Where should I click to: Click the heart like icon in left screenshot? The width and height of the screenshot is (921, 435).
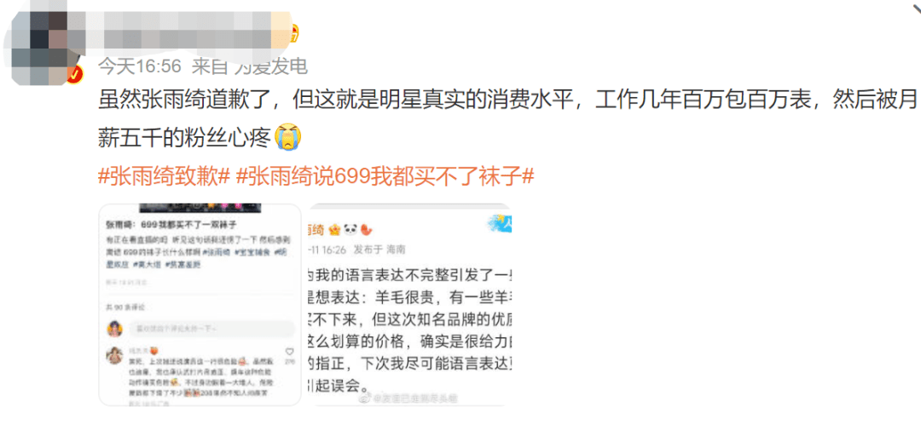click(x=288, y=352)
